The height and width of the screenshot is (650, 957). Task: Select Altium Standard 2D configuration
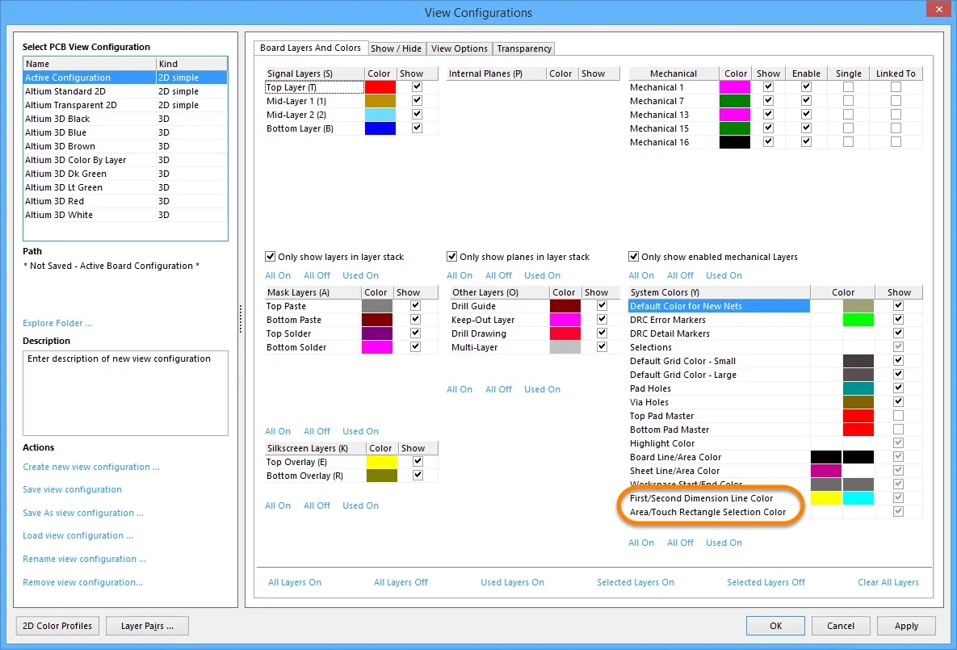[125, 91]
